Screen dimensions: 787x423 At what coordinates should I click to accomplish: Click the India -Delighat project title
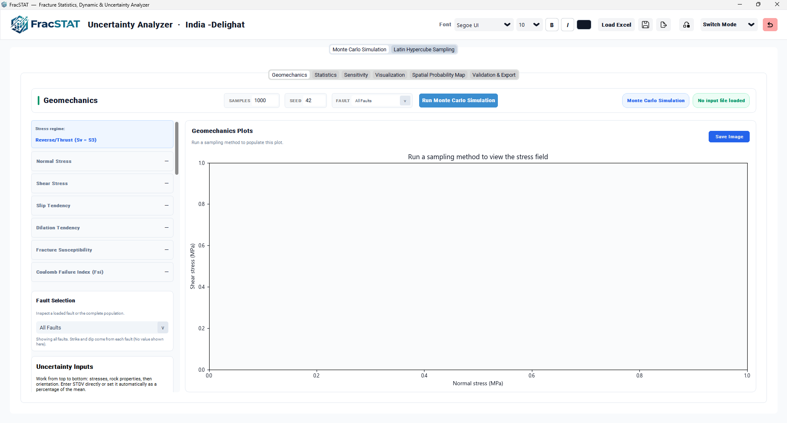(x=215, y=25)
